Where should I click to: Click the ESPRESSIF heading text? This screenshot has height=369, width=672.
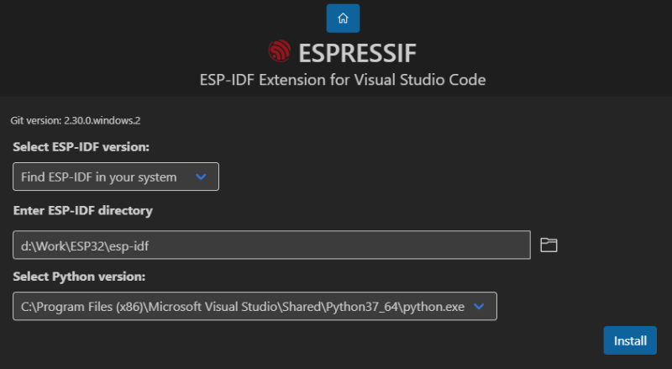click(x=358, y=53)
